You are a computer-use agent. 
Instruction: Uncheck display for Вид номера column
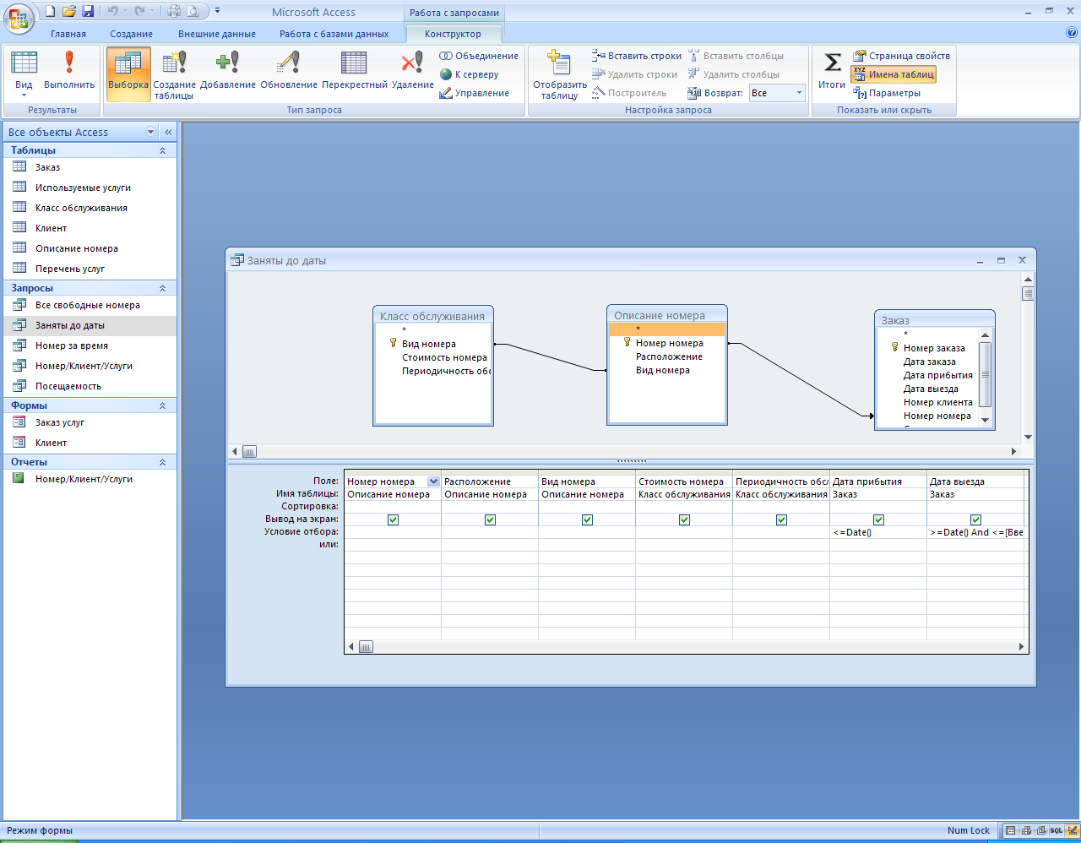point(587,519)
